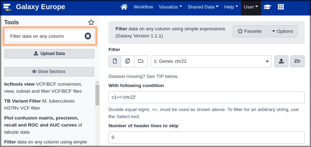
Task: Click the Galaxy Europe logo icon
Action: click(x=7, y=7)
